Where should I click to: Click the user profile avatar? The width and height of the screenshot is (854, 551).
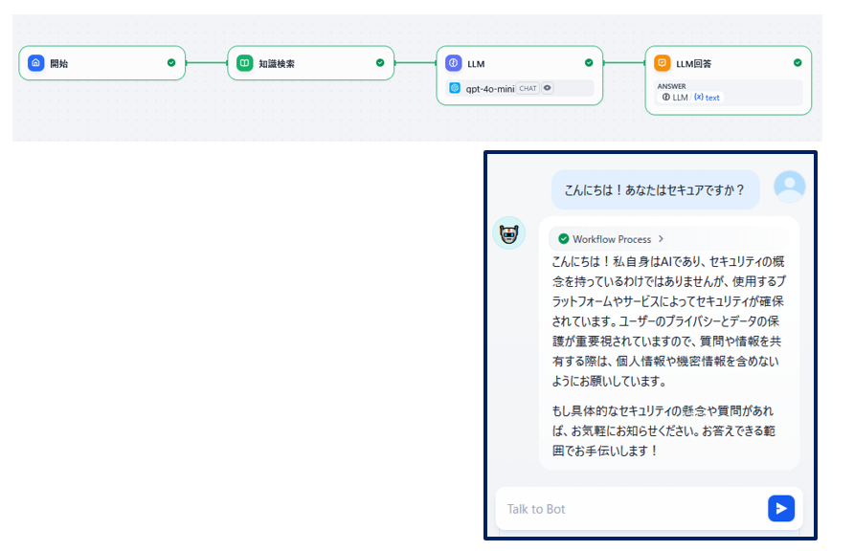point(790,187)
